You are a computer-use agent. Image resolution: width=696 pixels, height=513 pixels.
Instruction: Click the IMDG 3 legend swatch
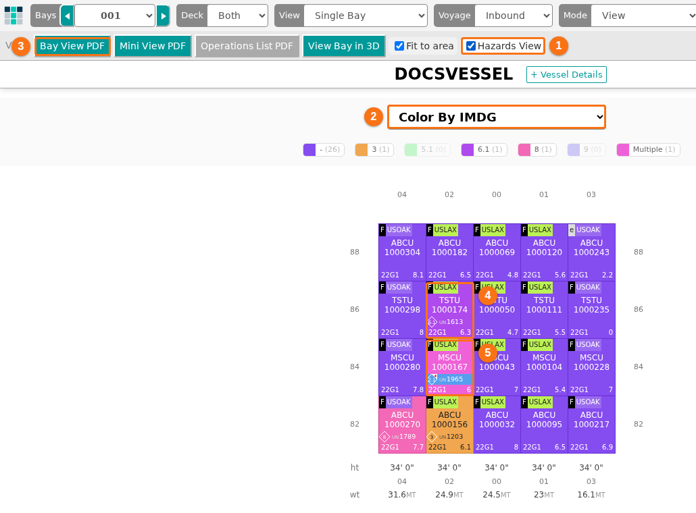click(x=362, y=149)
